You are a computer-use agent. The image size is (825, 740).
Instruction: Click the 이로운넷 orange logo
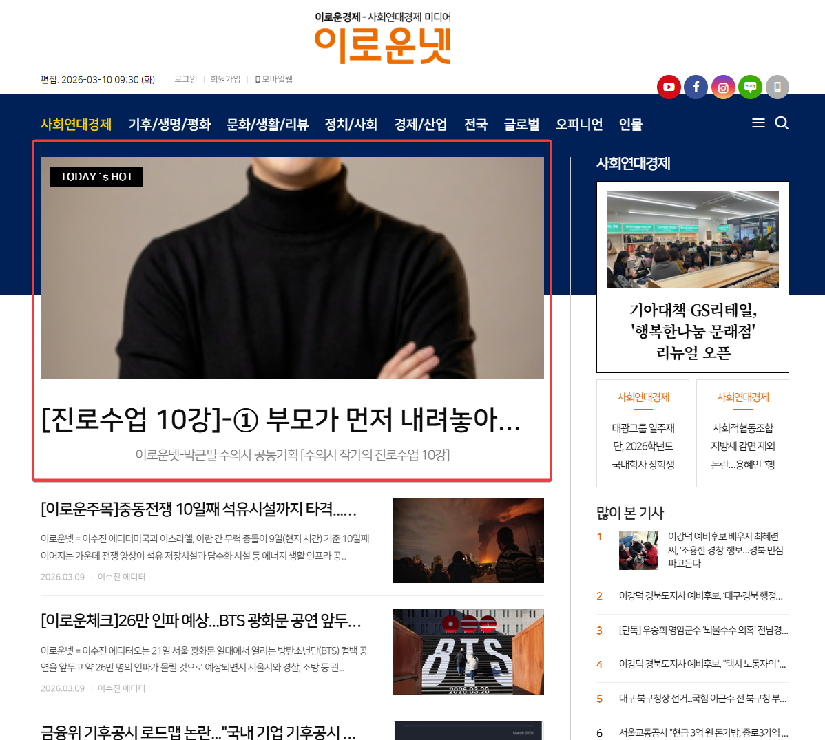pos(382,45)
